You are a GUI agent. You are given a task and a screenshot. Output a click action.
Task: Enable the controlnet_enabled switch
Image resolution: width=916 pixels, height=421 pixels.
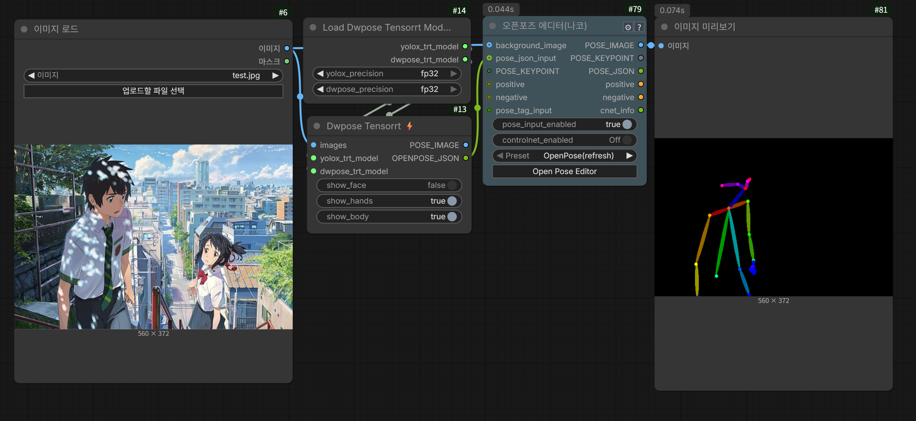point(627,140)
